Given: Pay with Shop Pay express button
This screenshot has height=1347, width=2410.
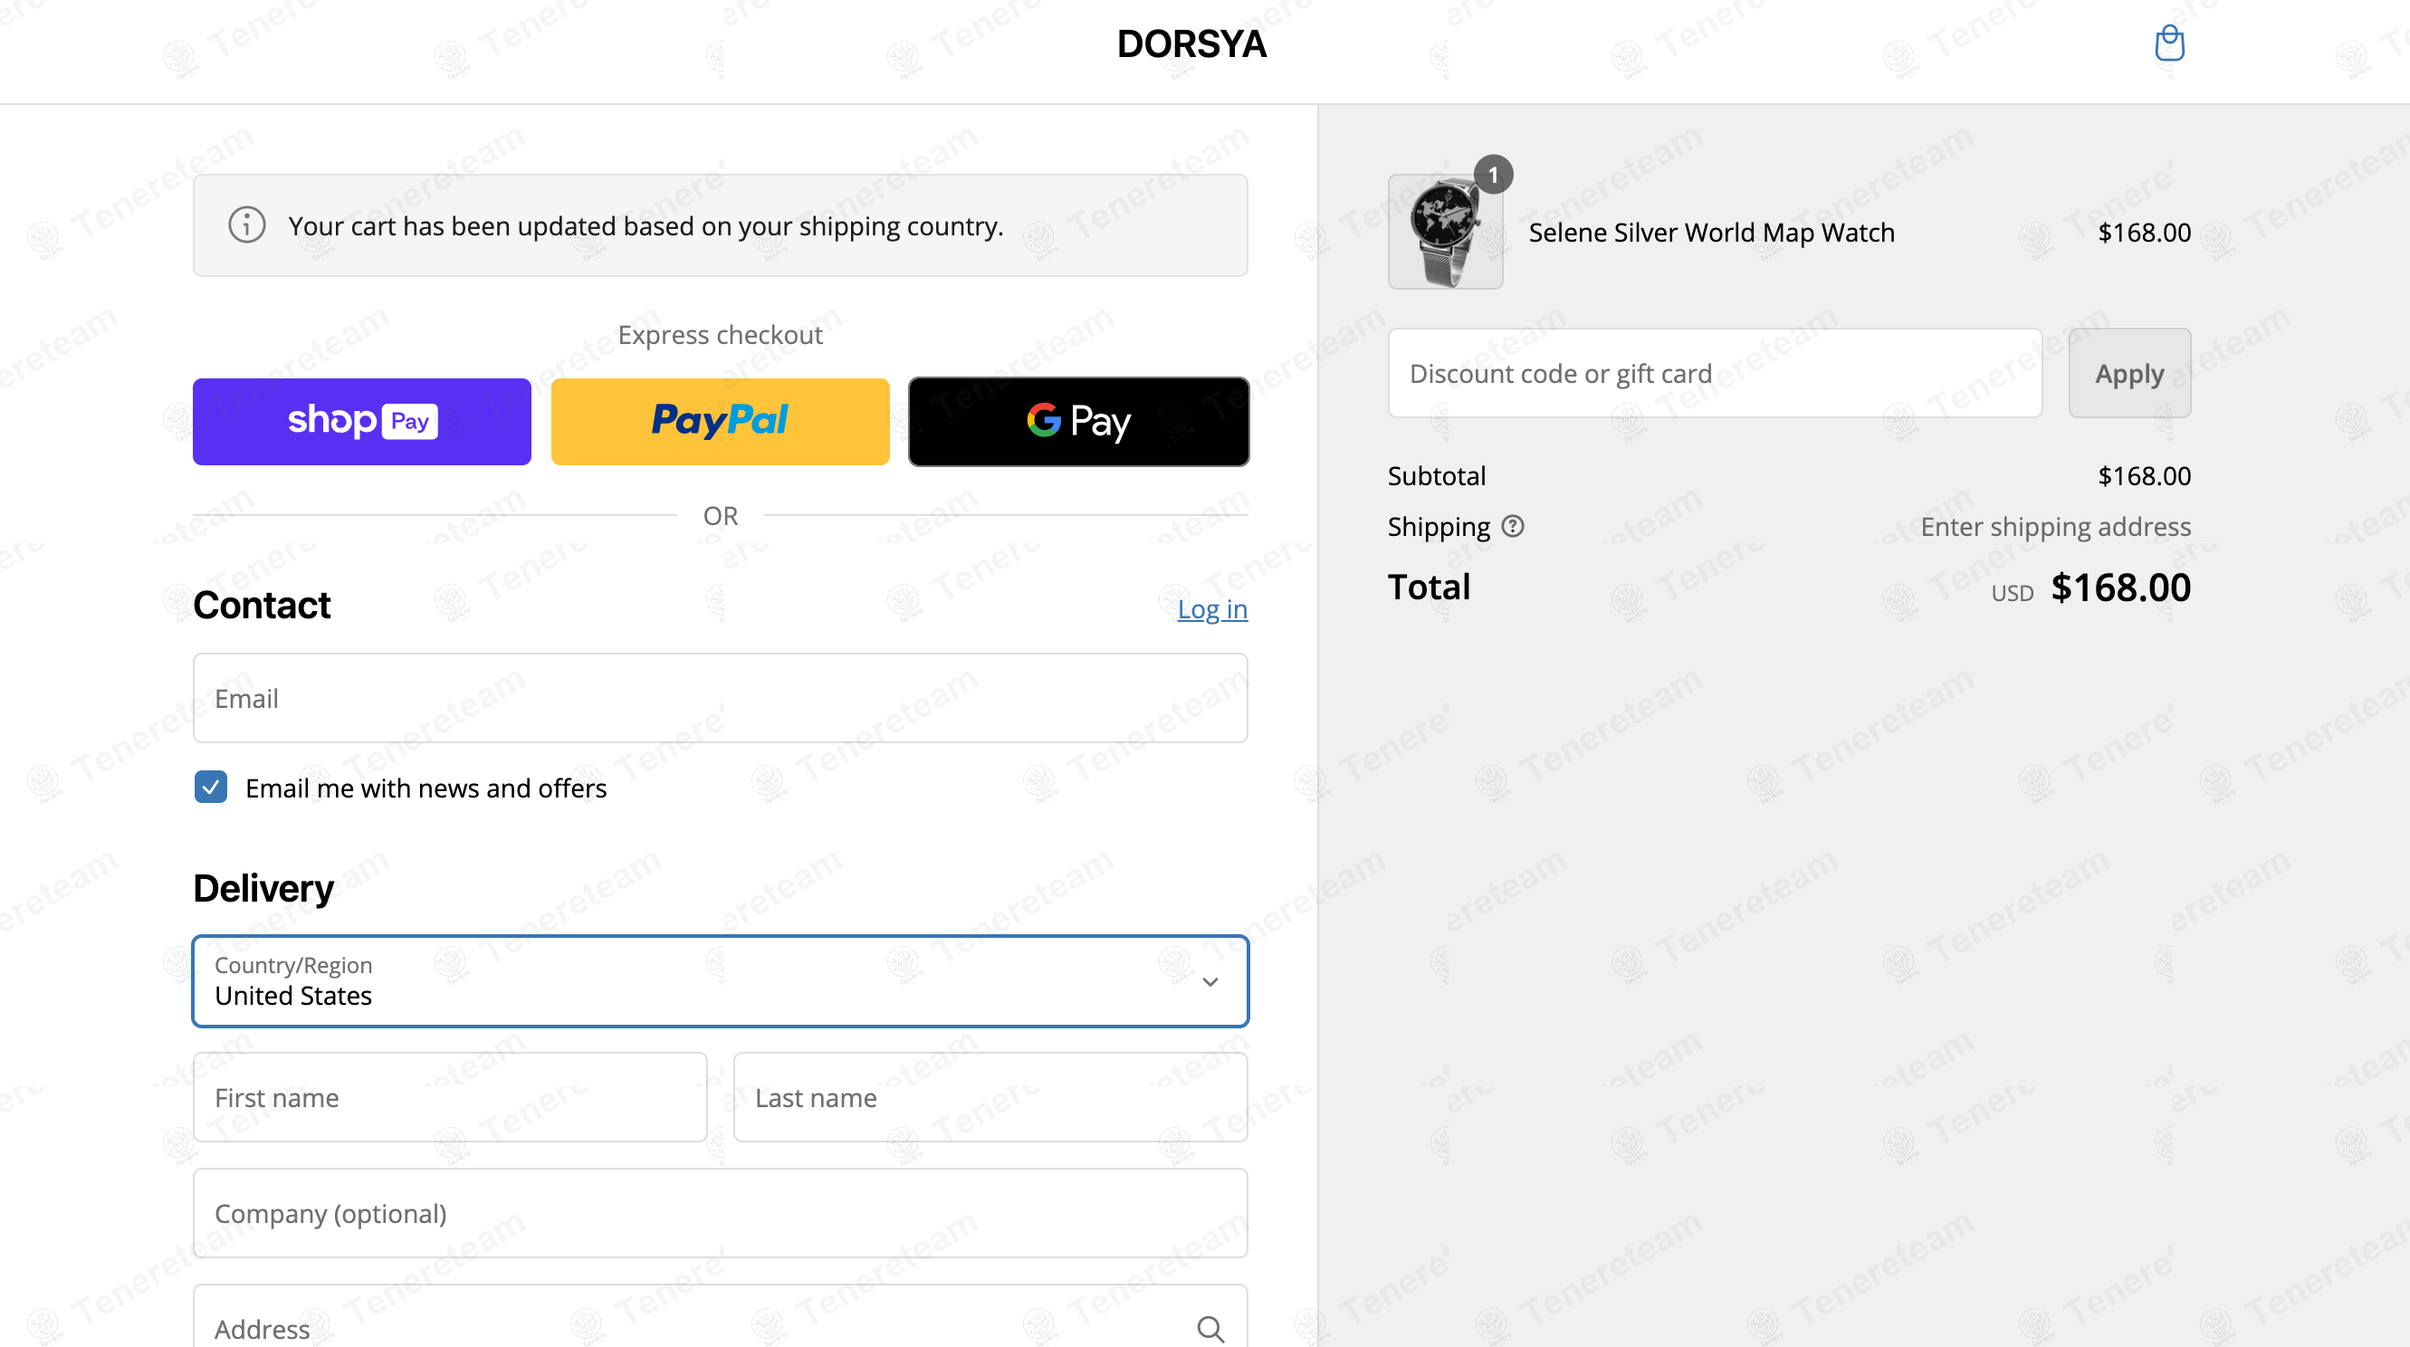Looking at the screenshot, I should (361, 422).
